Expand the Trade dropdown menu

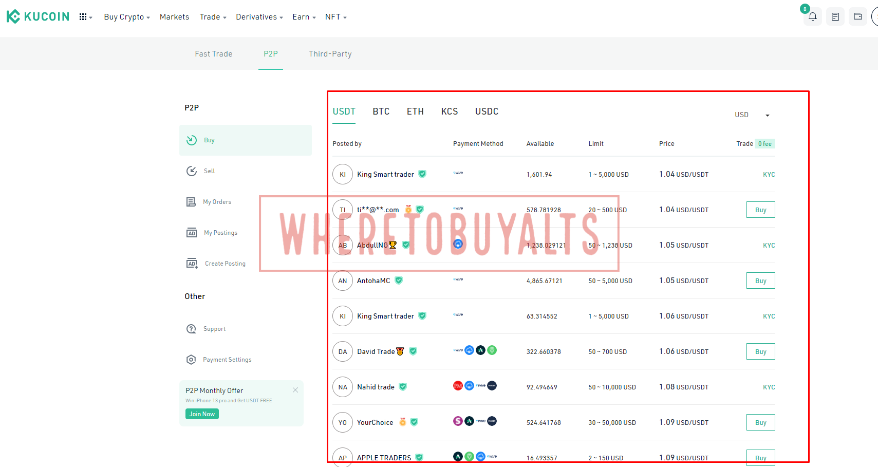click(213, 17)
